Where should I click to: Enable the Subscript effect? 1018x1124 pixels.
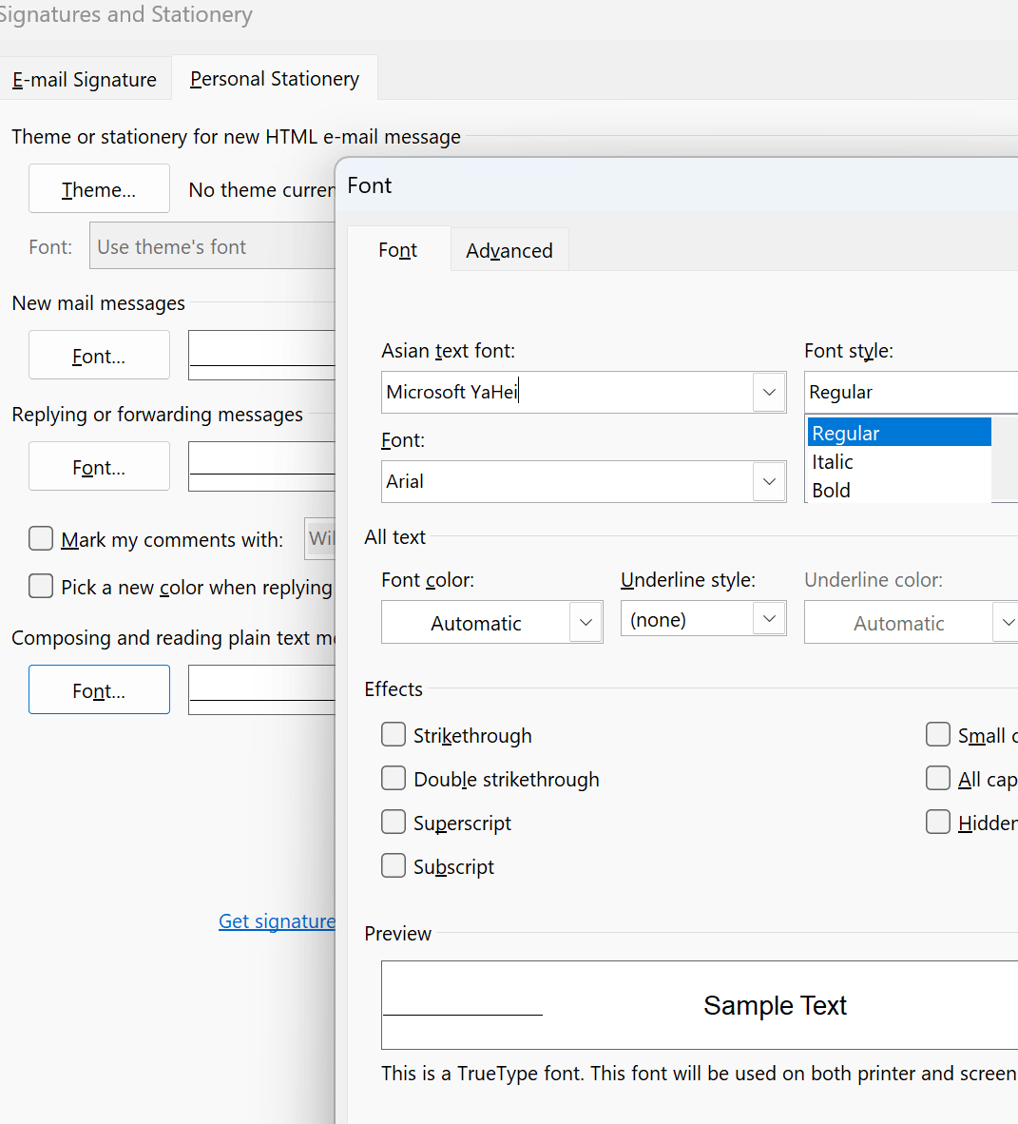pyautogui.click(x=394, y=865)
